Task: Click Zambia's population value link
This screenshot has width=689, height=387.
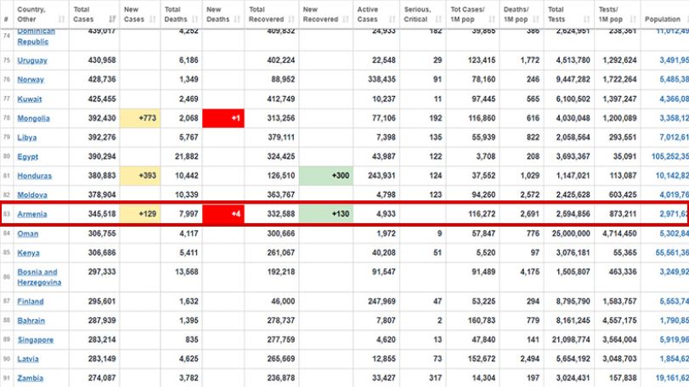Action: (672, 378)
